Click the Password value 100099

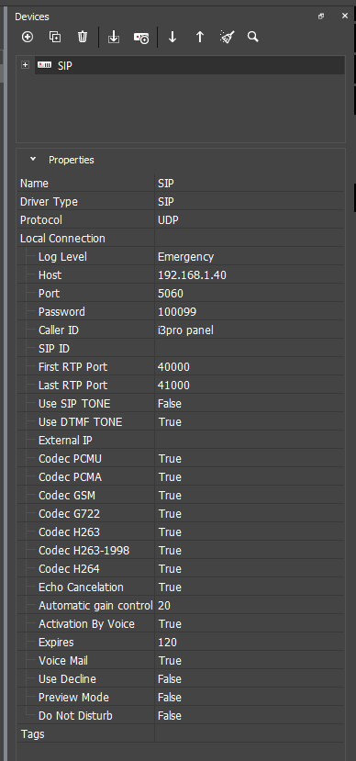[x=250, y=312]
